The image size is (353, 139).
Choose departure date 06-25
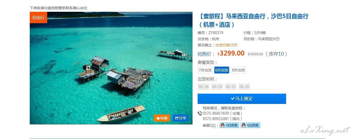point(231,87)
